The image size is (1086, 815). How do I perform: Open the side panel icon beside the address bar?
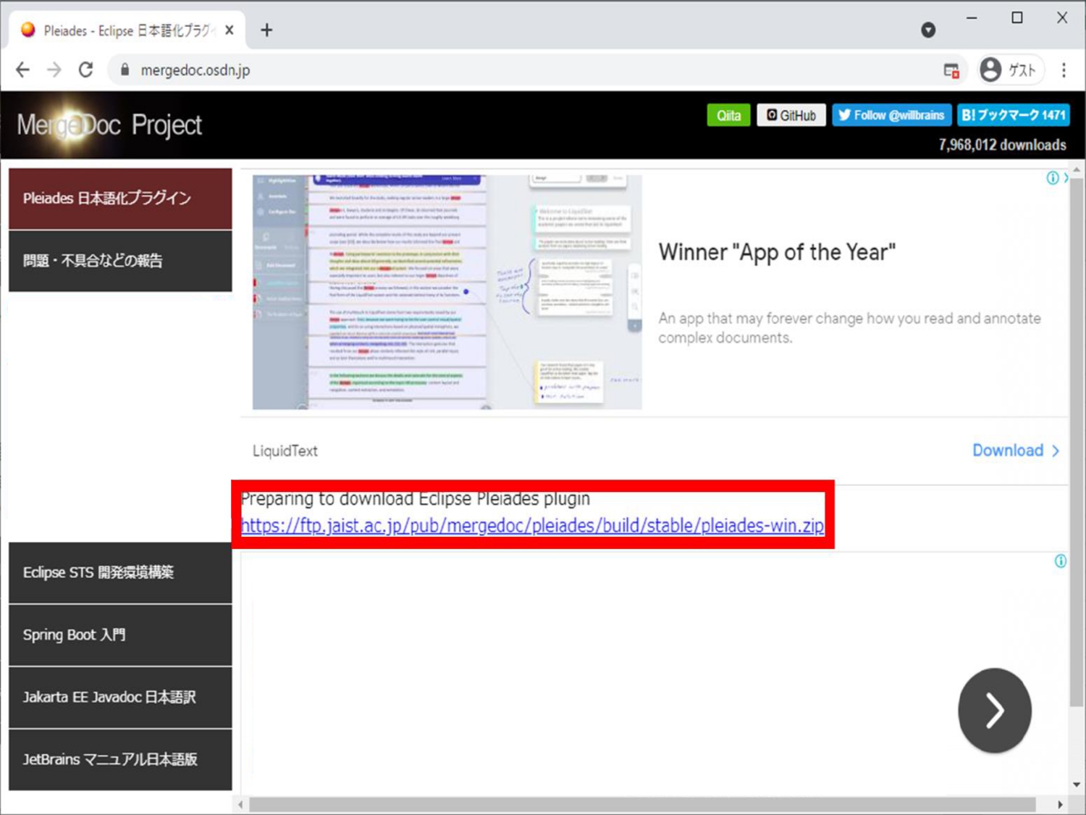(x=951, y=70)
